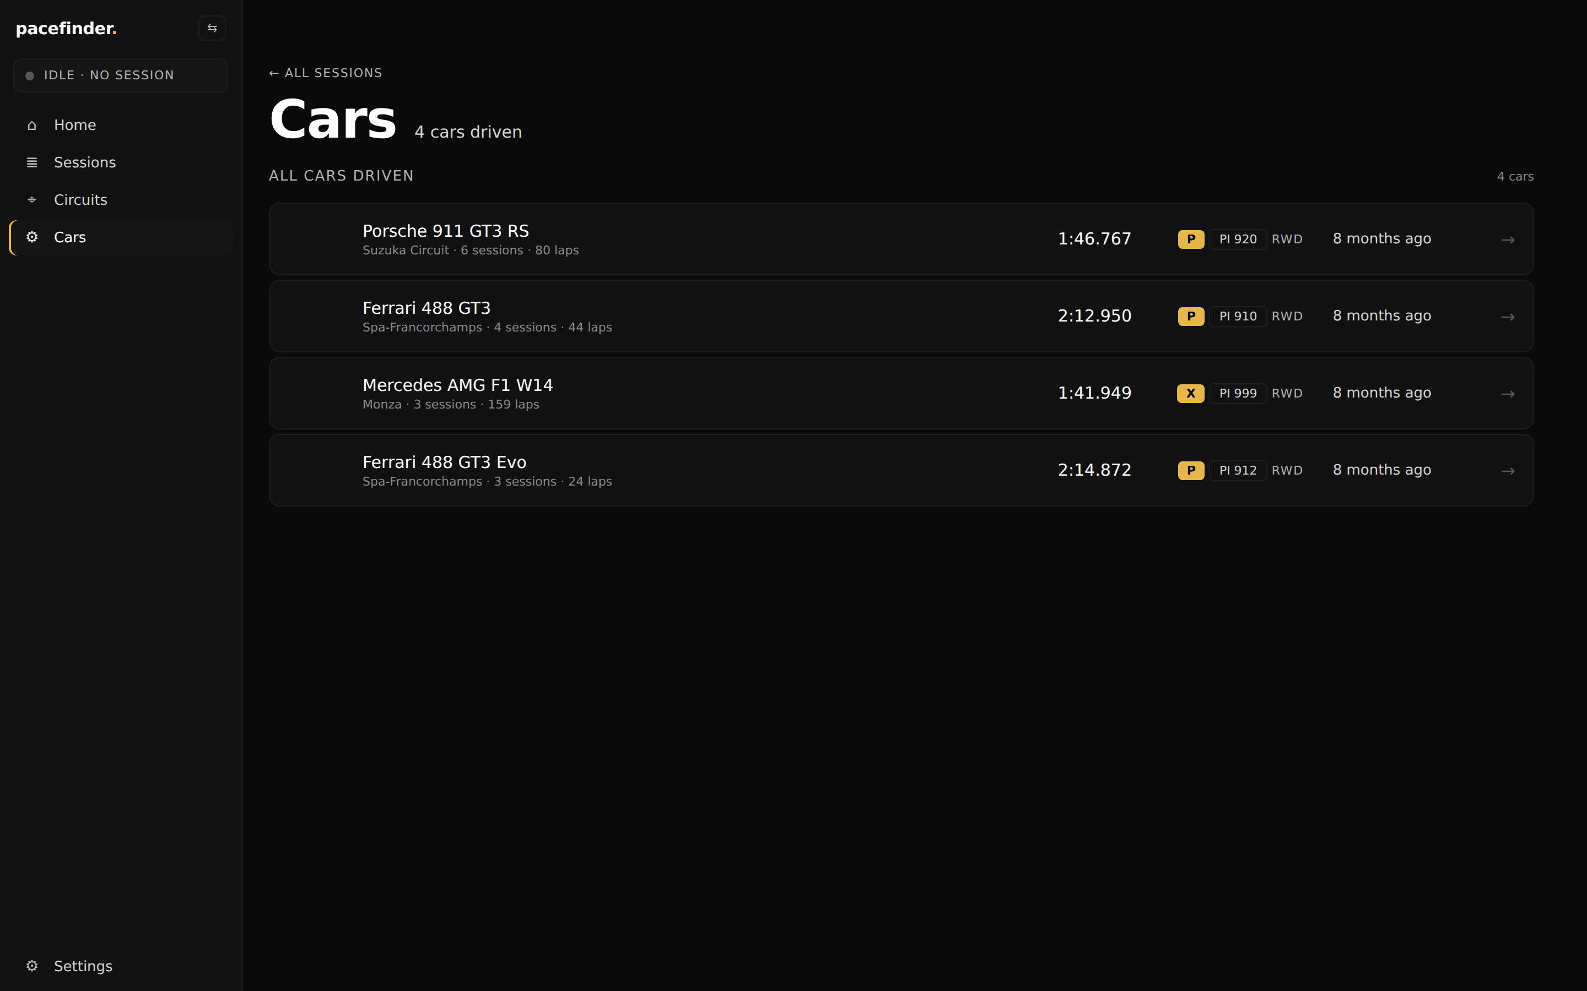Click the Mercedes AMG F1 W14 name
The image size is (1587, 991).
click(458, 385)
